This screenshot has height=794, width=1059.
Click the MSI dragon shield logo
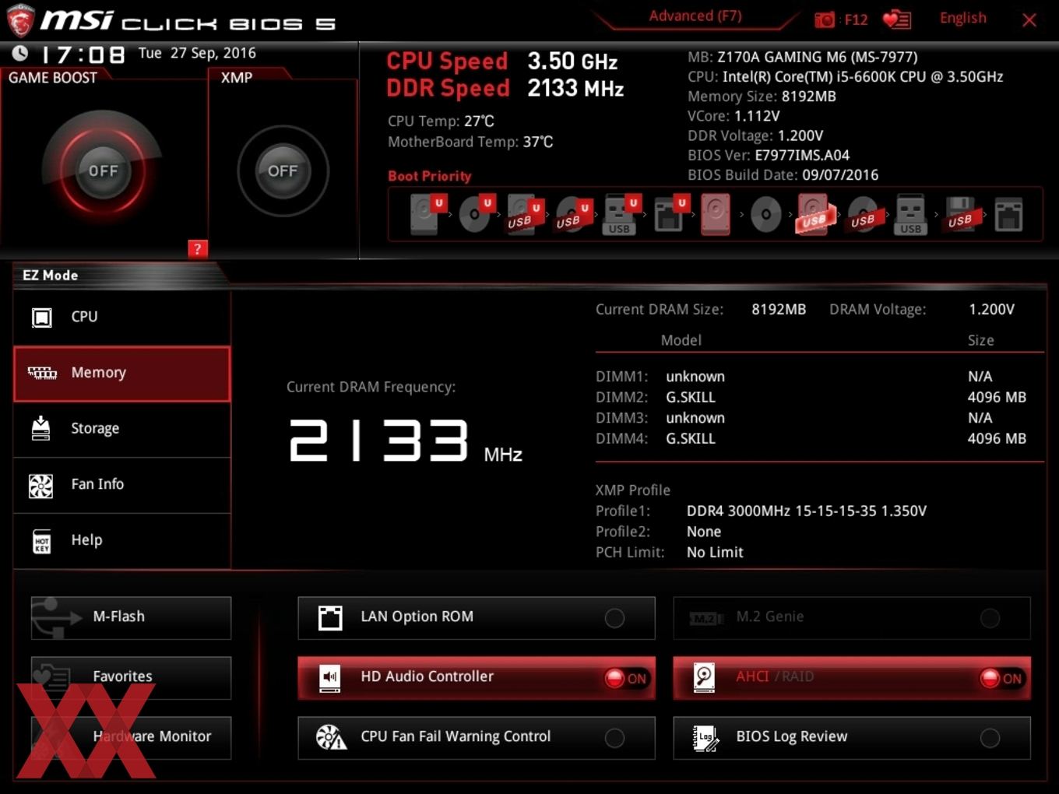click(20, 20)
